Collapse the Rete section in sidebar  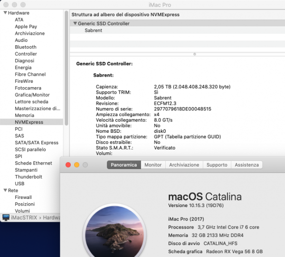pyautogui.click(x=5, y=190)
